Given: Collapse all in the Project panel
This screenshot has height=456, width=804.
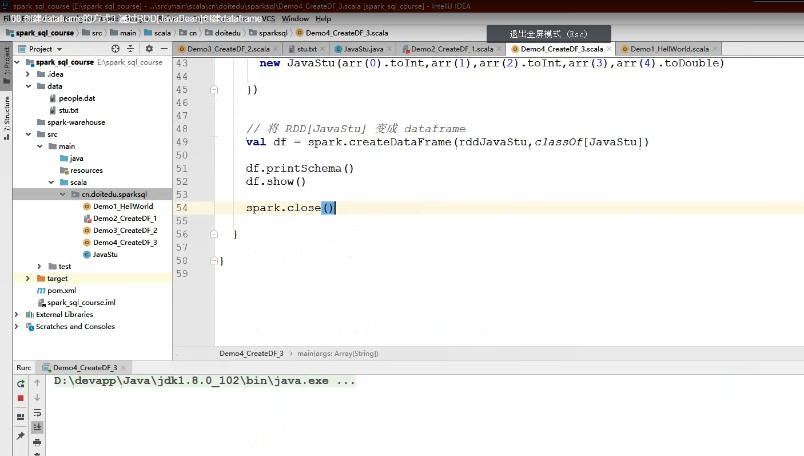Looking at the screenshot, I should [x=130, y=49].
